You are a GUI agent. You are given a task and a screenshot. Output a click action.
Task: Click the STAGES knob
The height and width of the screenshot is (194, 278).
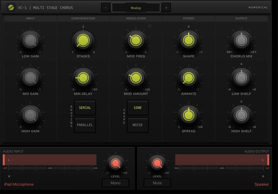point(83,41)
